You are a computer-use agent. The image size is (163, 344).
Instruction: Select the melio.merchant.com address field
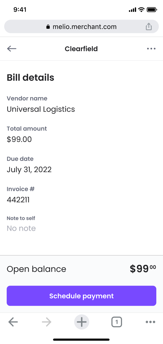81,27
